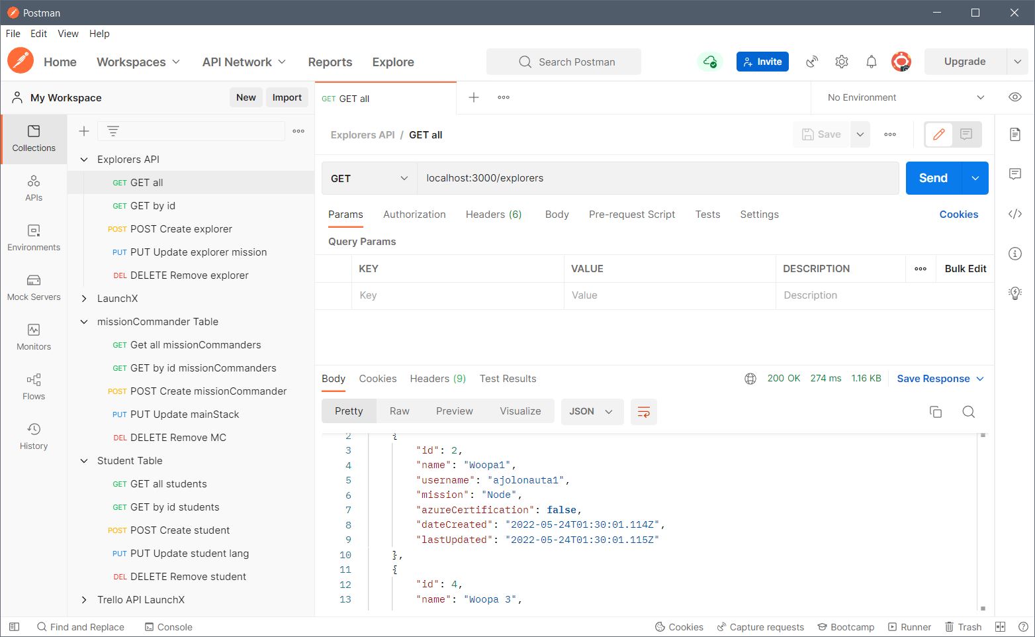Click the request URL input field

(x=658, y=178)
